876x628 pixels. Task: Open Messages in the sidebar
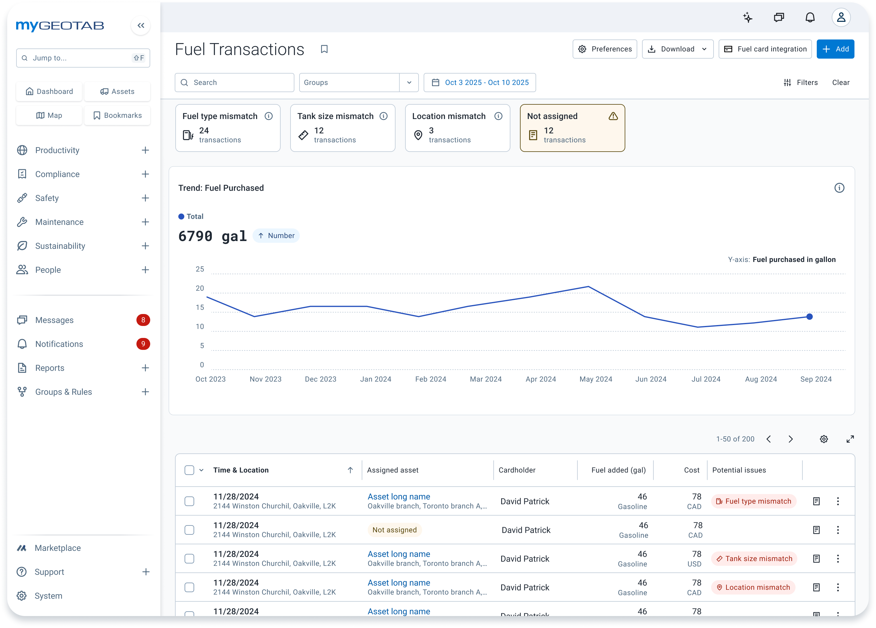click(x=83, y=320)
